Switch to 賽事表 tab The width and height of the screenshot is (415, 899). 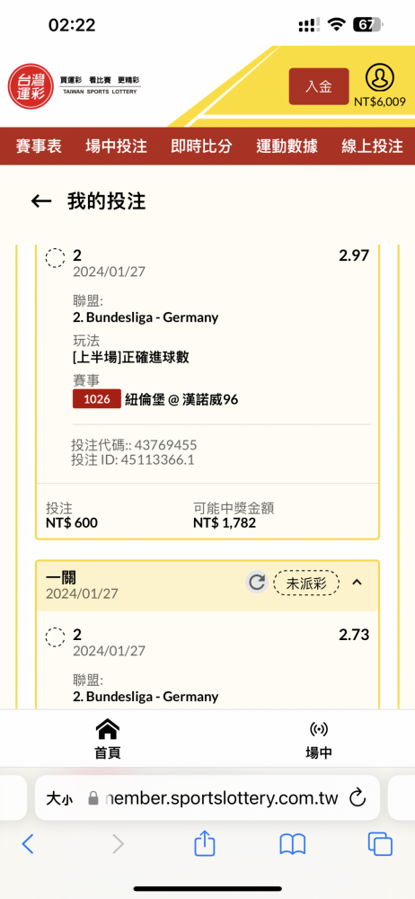point(39,147)
